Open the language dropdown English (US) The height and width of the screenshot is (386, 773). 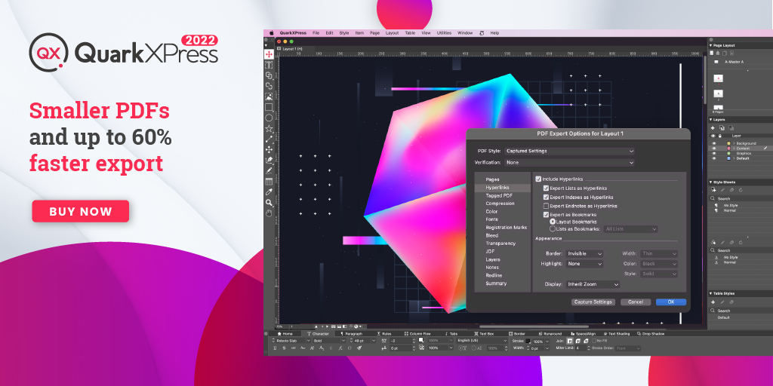click(482, 341)
